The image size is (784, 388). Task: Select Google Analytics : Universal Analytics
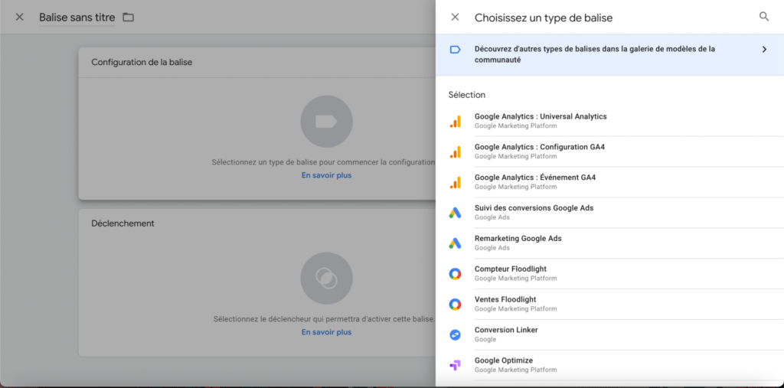(x=609, y=121)
